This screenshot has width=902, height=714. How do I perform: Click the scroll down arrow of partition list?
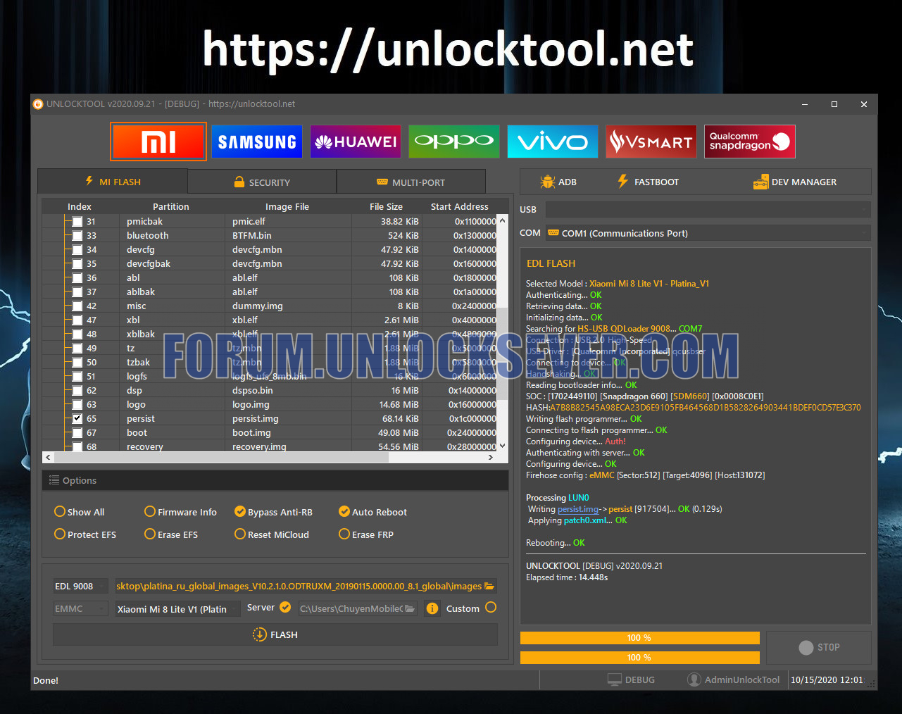(503, 446)
